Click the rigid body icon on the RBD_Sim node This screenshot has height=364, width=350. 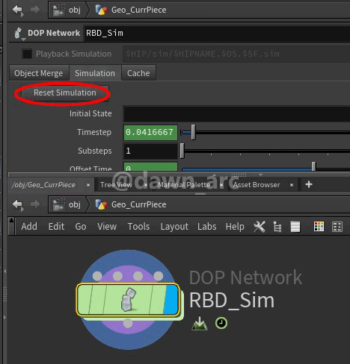(x=128, y=300)
